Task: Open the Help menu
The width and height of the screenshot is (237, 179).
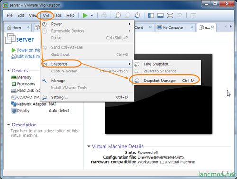Action: pos(71,15)
